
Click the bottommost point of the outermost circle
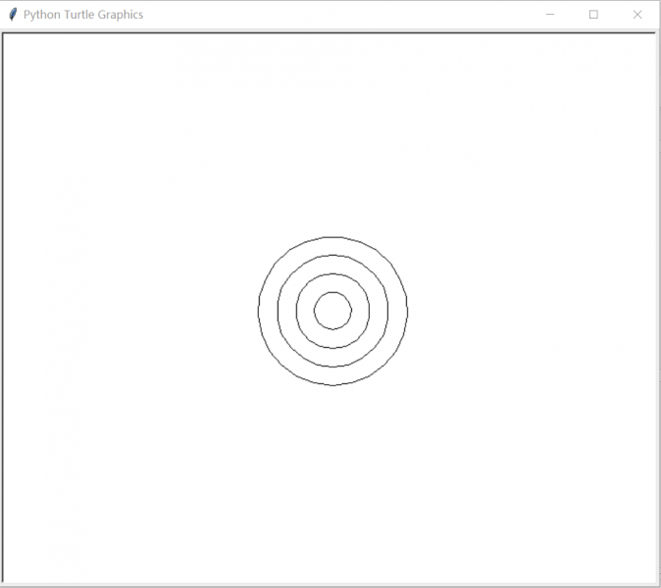tap(332, 385)
